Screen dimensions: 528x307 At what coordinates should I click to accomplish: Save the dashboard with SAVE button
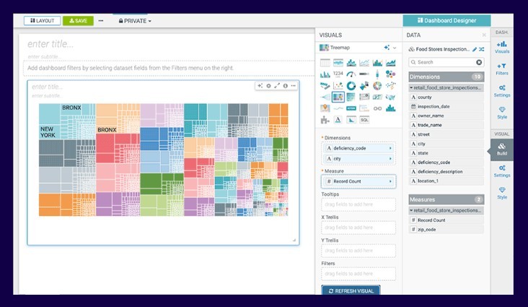point(78,20)
